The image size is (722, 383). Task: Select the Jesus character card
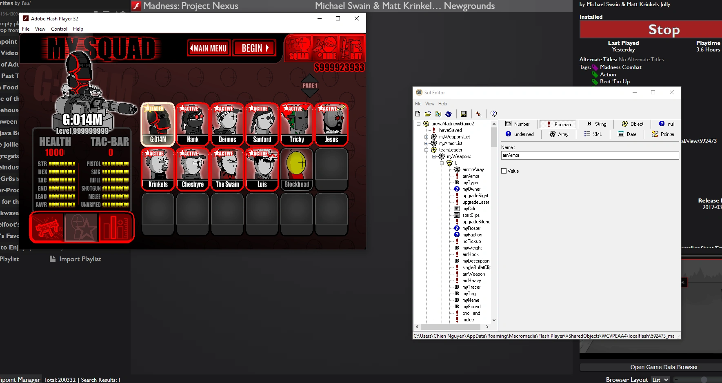(x=331, y=124)
